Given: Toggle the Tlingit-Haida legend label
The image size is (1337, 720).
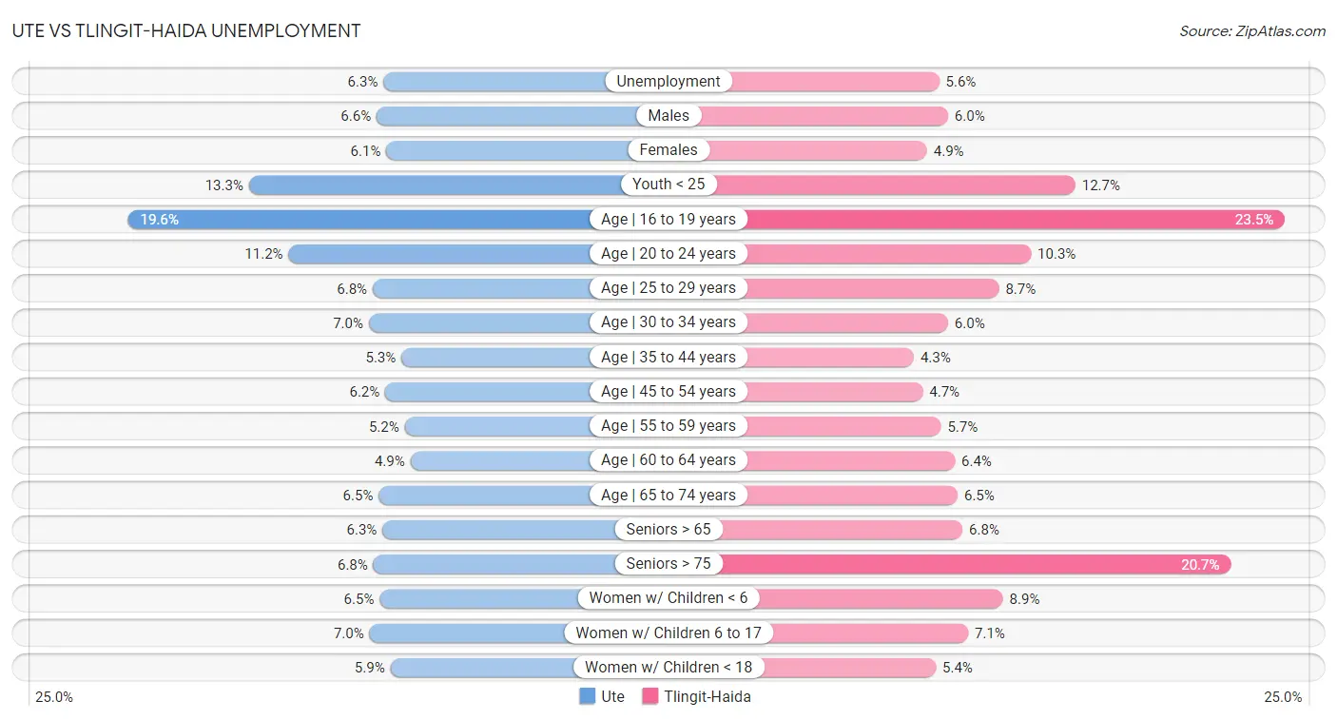Looking at the screenshot, I should coord(707,696).
